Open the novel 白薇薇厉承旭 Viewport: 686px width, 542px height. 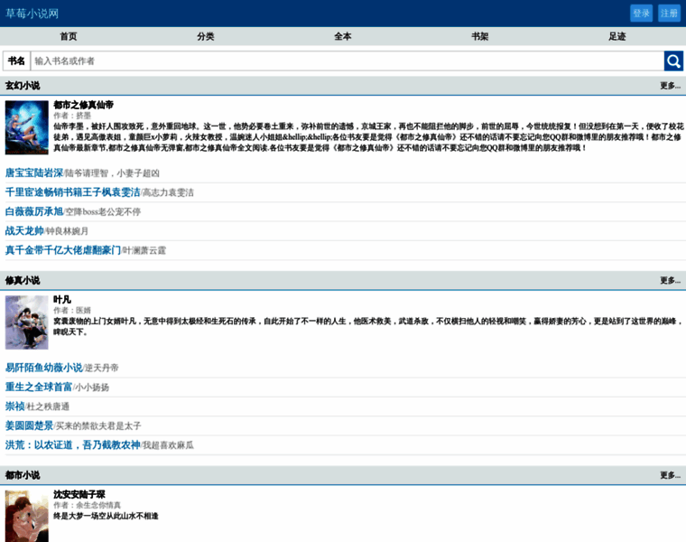point(34,211)
